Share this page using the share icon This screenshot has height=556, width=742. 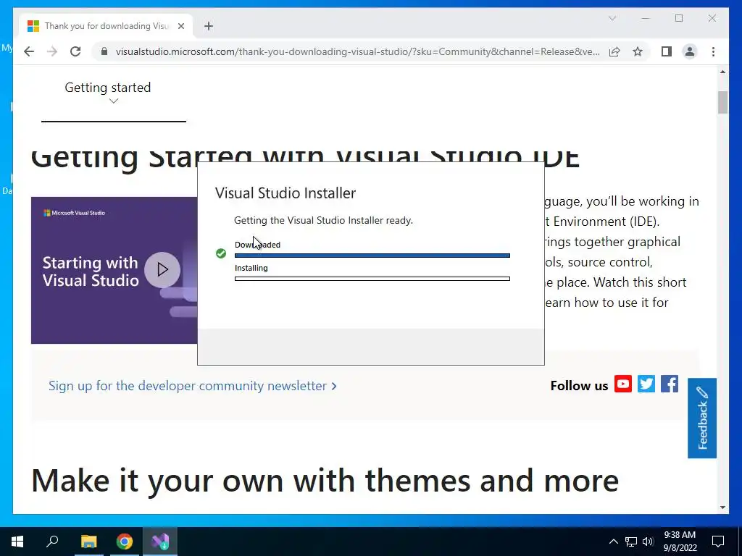click(x=614, y=51)
